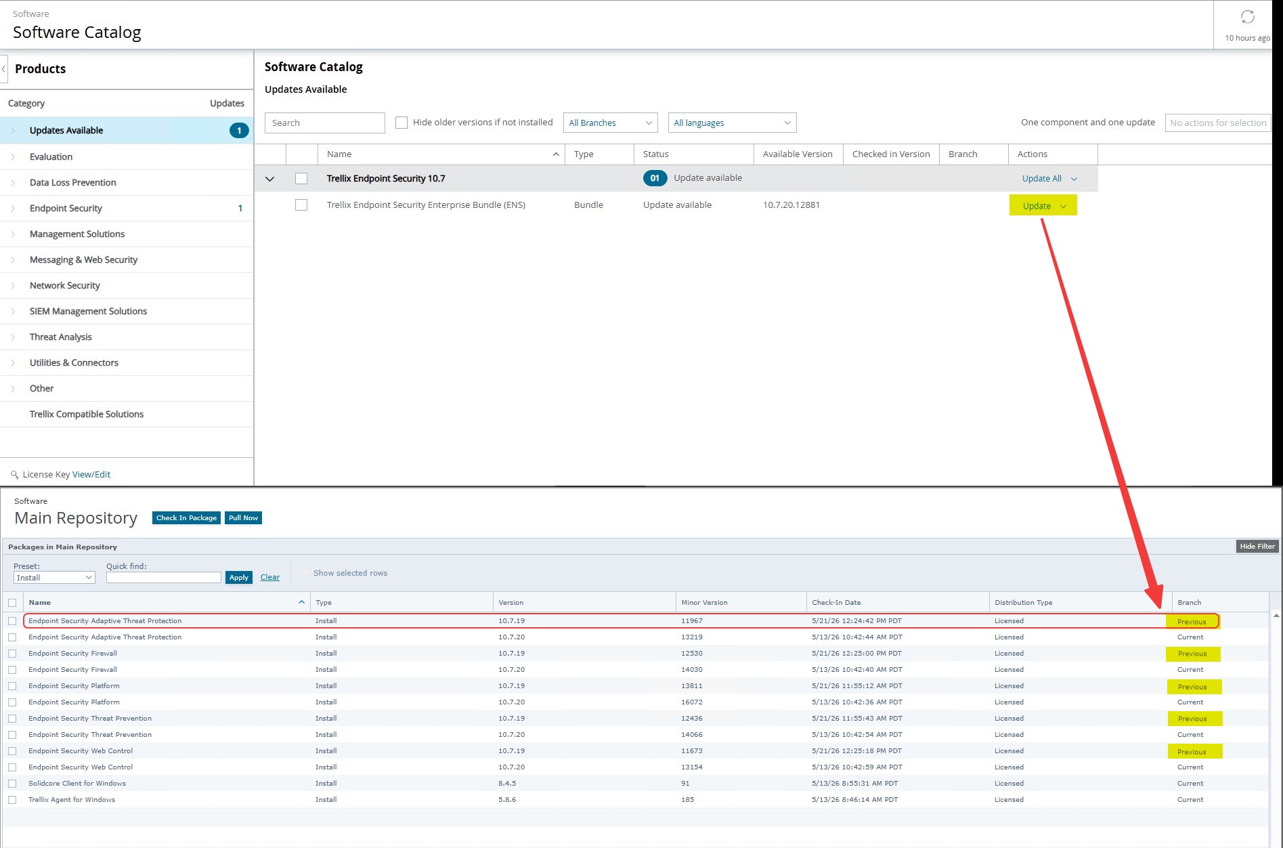Click Endpoint Security Firewall 10.7.20 row name
Screen dimensions: 1283x848
pos(72,670)
